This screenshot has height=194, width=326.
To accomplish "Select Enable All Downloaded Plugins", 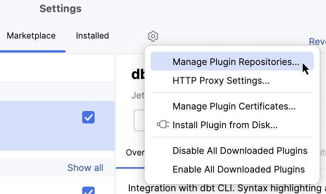I will tap(238, 169).
